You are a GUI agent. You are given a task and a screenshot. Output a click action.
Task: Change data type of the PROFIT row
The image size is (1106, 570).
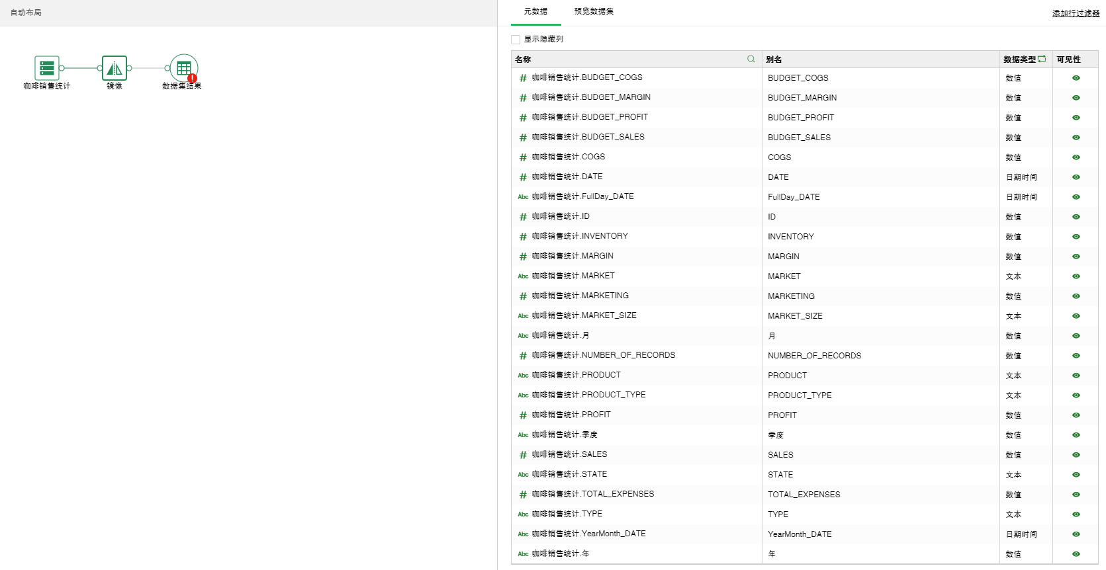1013,415
